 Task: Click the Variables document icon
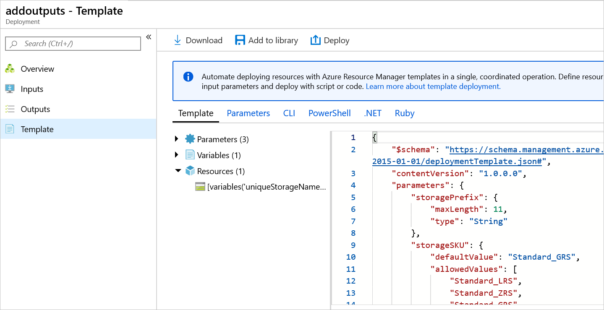190,155
